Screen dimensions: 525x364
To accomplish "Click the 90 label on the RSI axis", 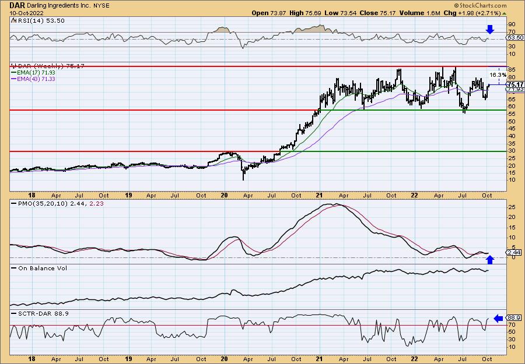I will pos(512,24).
